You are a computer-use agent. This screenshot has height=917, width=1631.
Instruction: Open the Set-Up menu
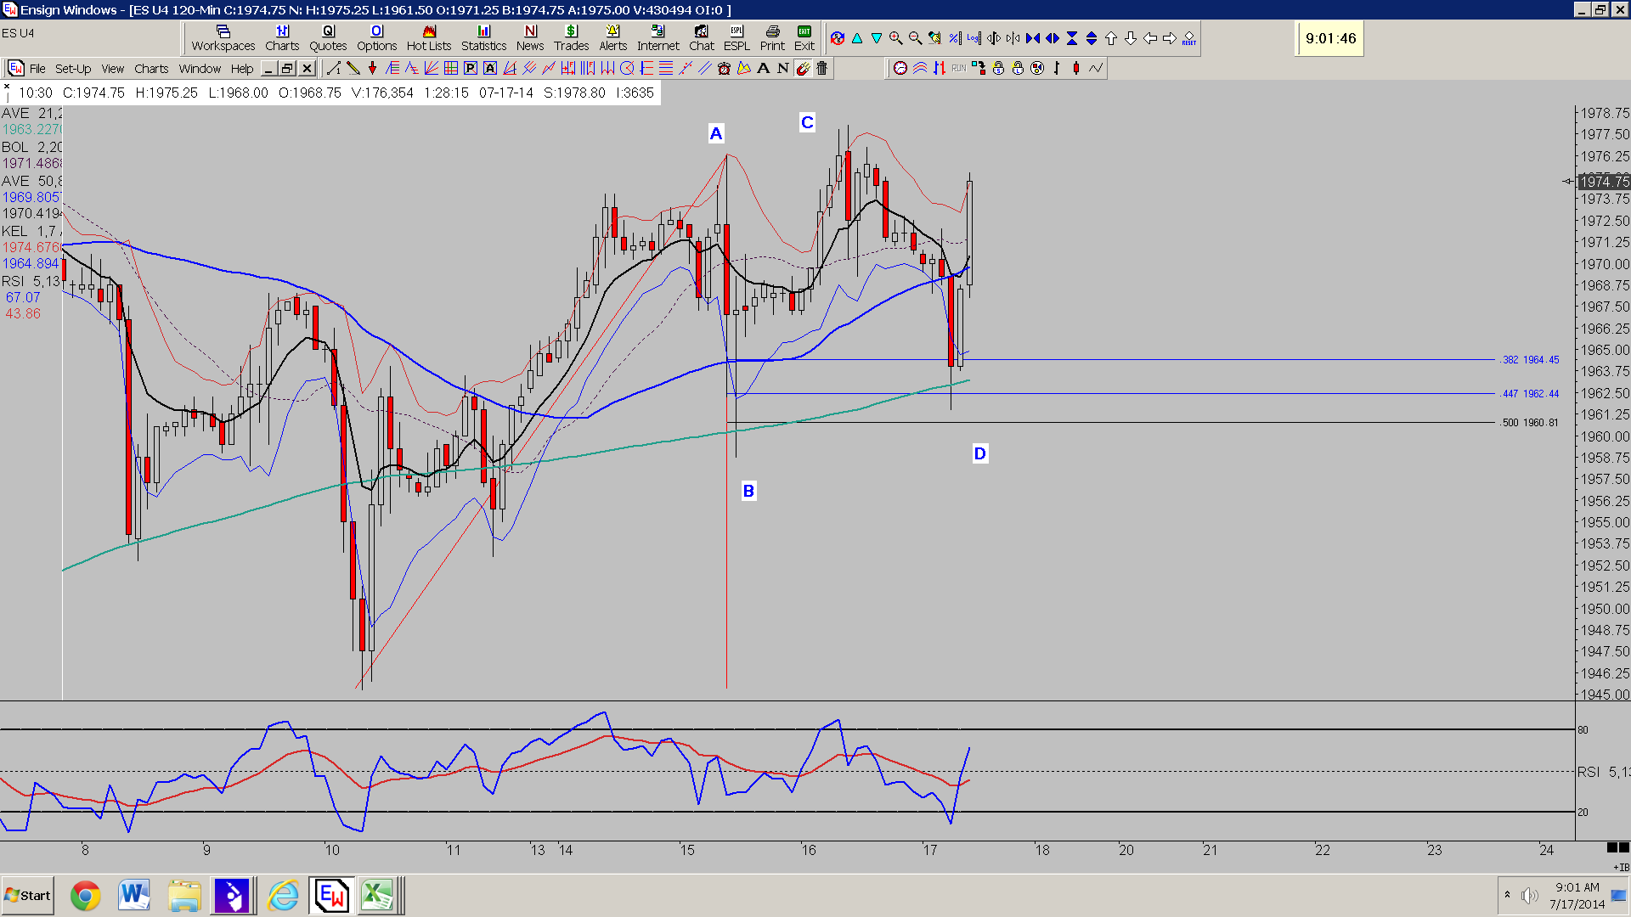[73, 69]
